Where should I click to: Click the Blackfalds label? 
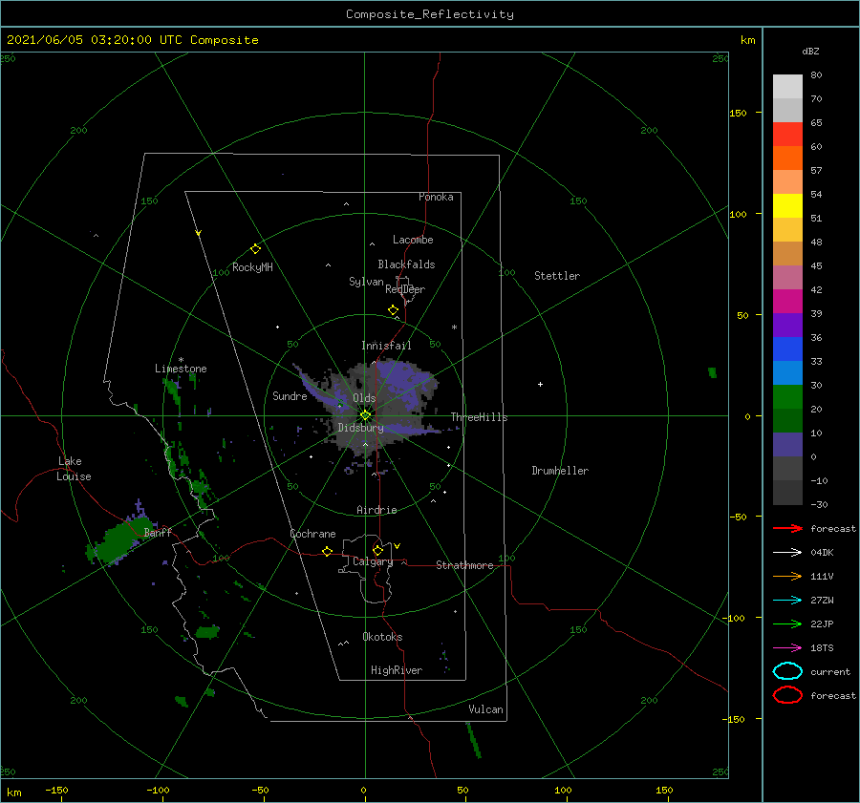coord(406,264)
